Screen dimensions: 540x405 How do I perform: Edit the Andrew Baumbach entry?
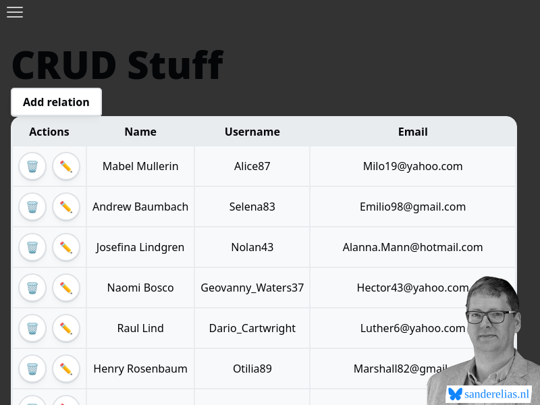pyautogui.click(x=66, y=207)
